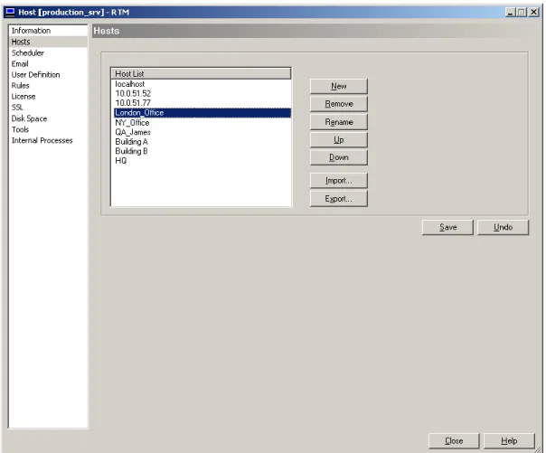Click the computer icon in title bar
Screen dimensions: 546x453
coord(11,12)
